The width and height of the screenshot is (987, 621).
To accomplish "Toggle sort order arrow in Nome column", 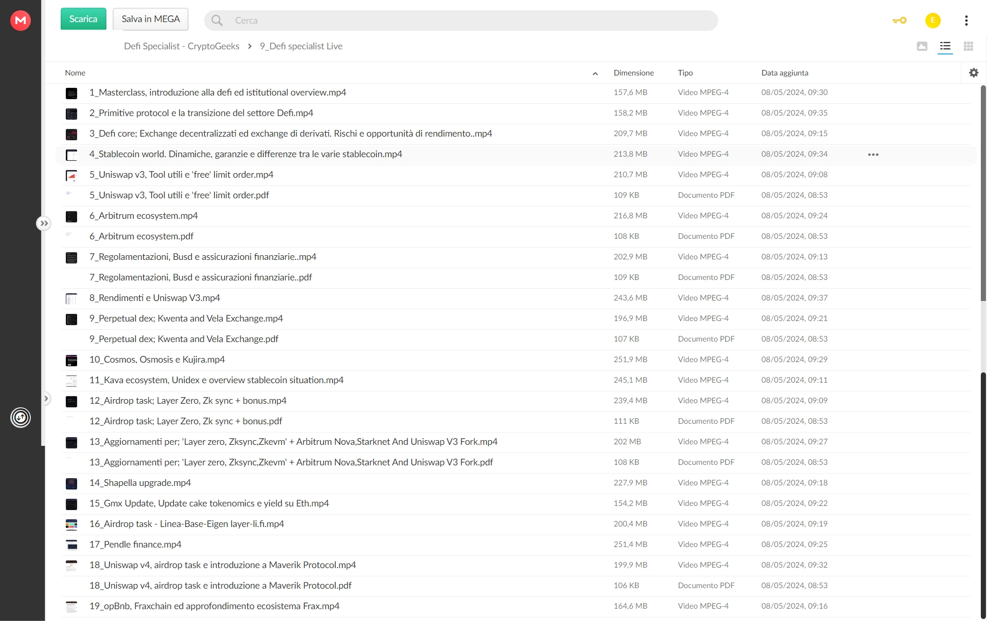I will tap(595, 73).
